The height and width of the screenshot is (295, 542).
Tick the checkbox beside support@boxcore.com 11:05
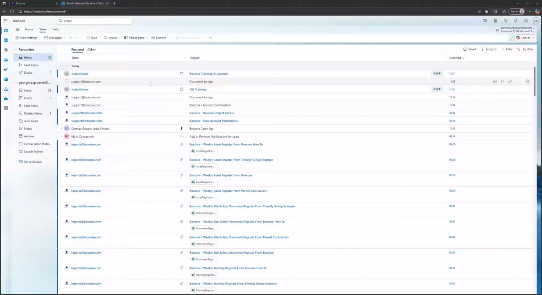click(67, 82)
